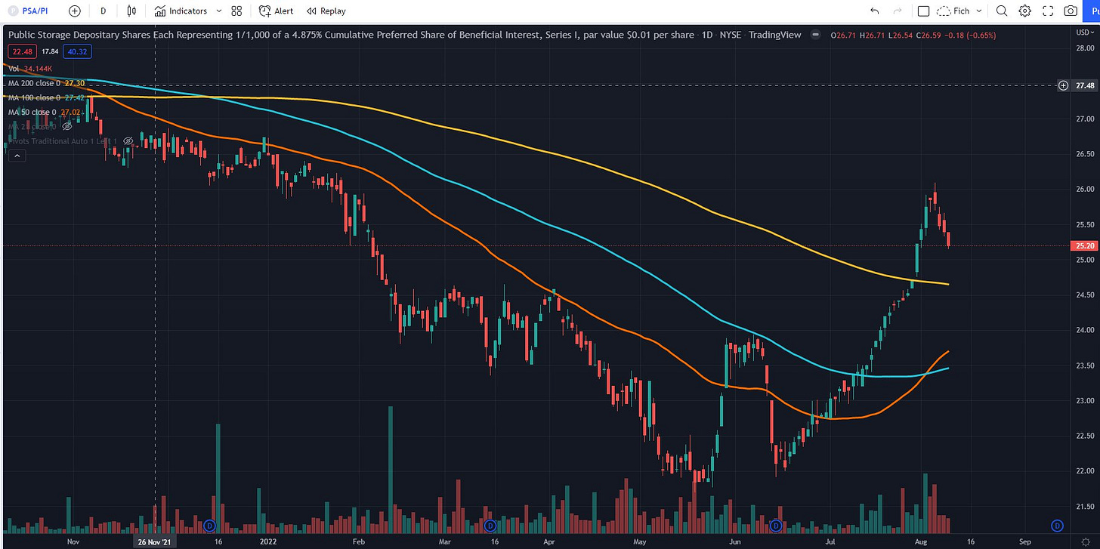Open time axis settings gear at bottom right
The width and height of the screenshot is (1100, 549).
click(x=1086, y=541)
